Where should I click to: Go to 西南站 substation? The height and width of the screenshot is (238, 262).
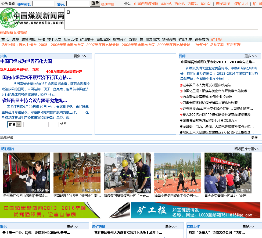point(193,4)
